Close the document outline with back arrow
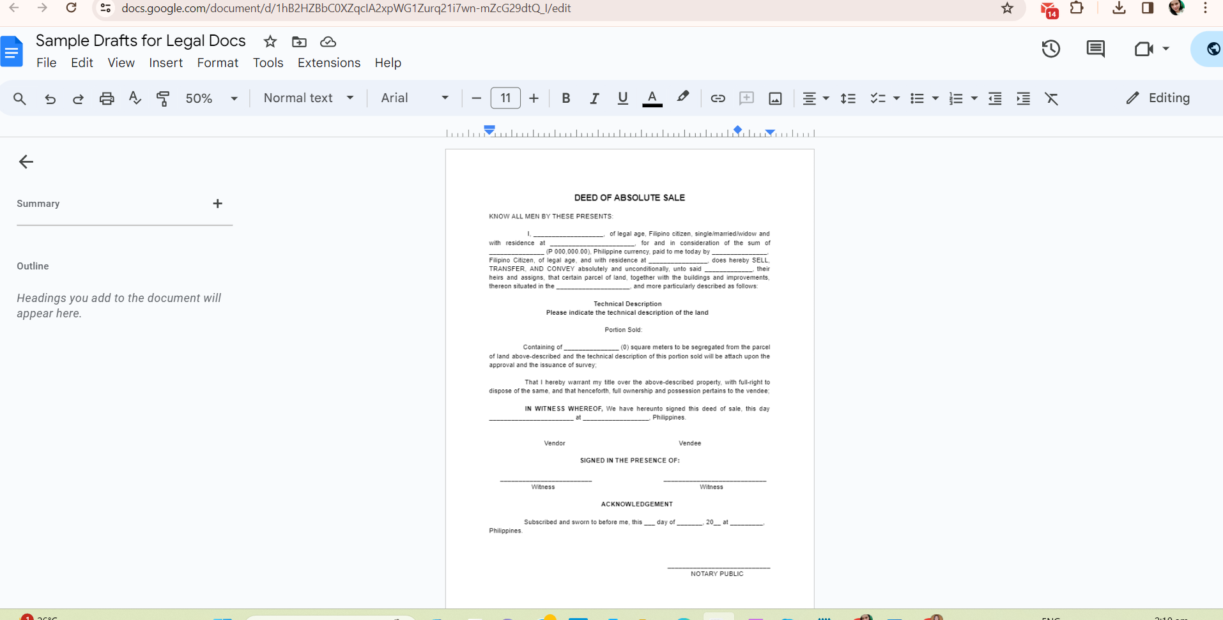This screenshot has width=1223, height=620. click(26, 162)
